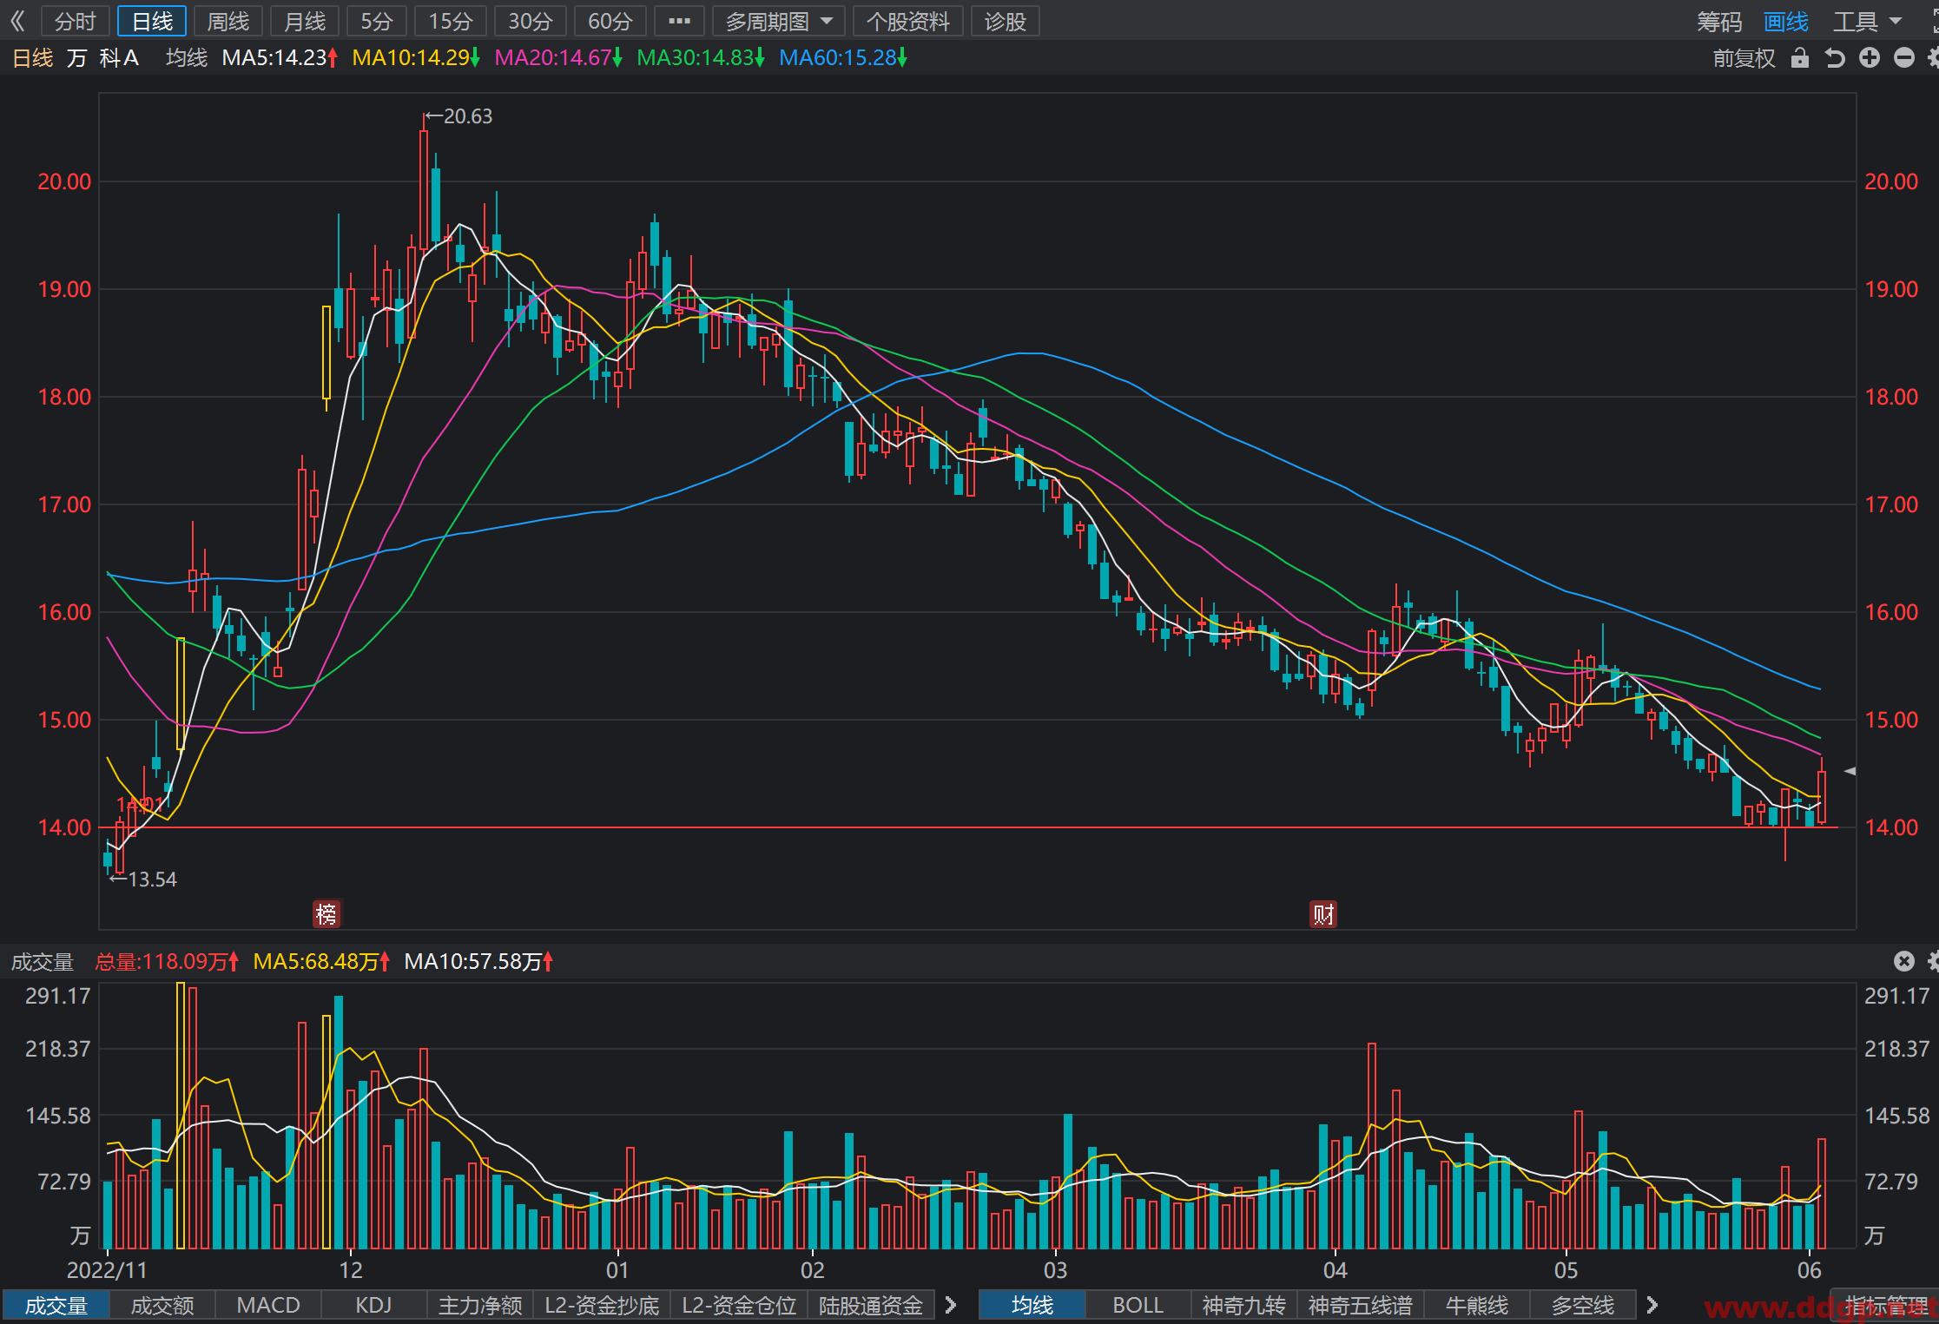Viewport: 1939px width, 1324px height.
Task: Select the BOLL overlay tab
Action: 1138,1305
